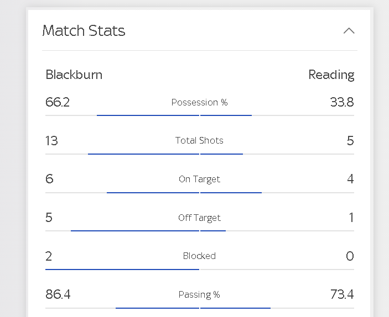Image resolution: width=389 pixels, height=317 pixels.
Task: Click Reading's 33.8 possession value
Action: click(x=342, y=102)
